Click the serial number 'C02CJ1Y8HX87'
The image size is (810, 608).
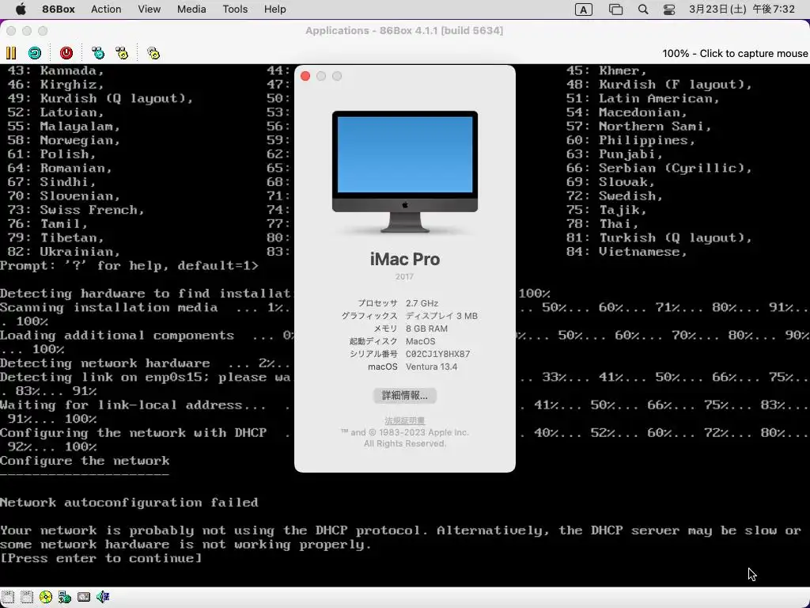(x=437, y=354)
